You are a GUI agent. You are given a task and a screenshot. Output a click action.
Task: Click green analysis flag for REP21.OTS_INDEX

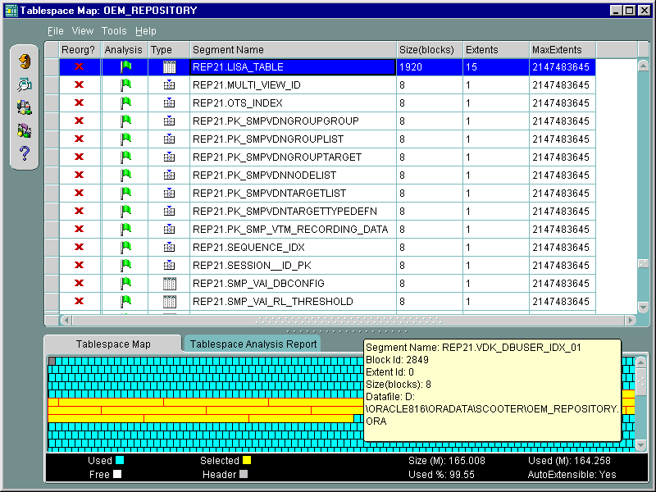point(125,103)
